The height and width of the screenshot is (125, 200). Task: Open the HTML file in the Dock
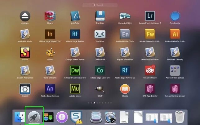(x=124, y=117)
